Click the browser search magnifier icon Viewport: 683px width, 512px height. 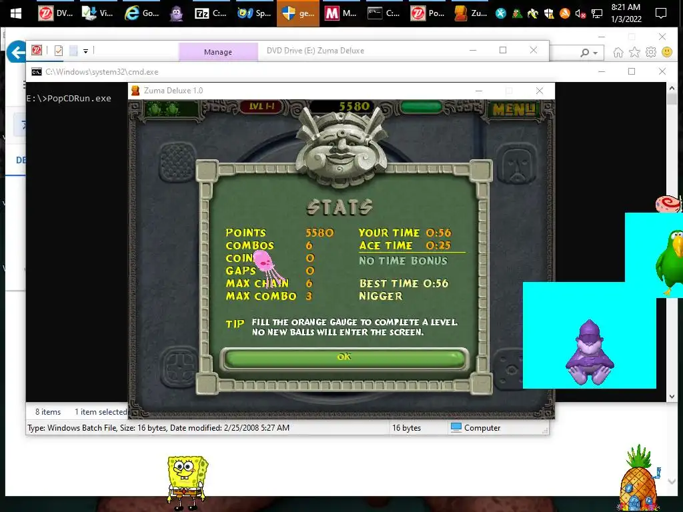584,53
